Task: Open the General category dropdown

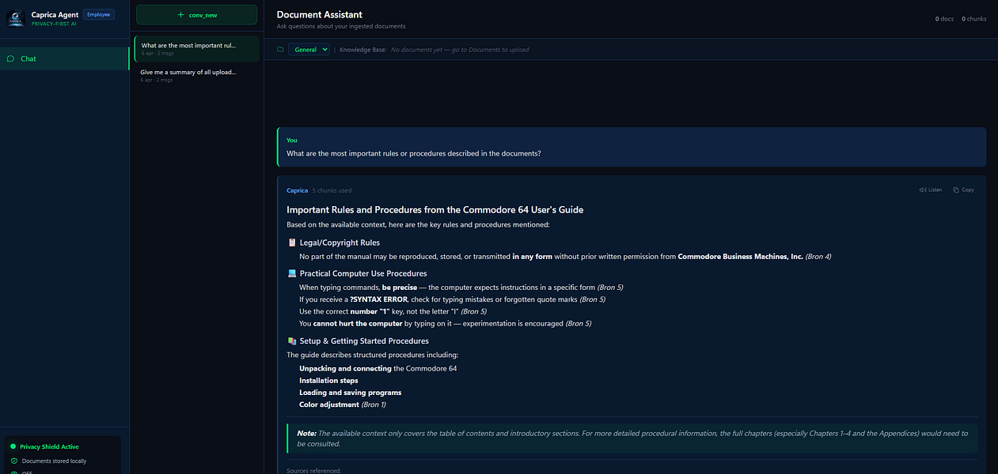Action: (309, 49)
